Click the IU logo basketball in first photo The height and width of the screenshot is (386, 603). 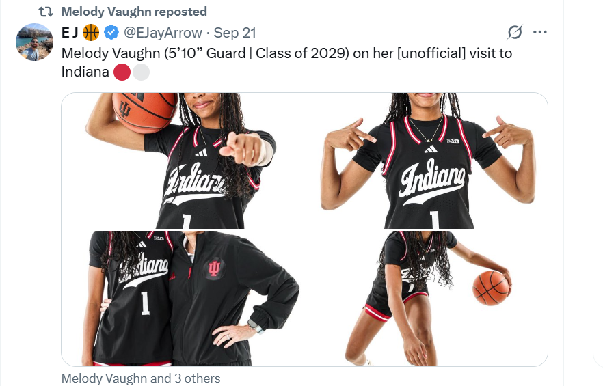145,112
